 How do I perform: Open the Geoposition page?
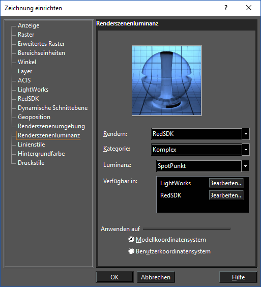(x=34, y=117)
